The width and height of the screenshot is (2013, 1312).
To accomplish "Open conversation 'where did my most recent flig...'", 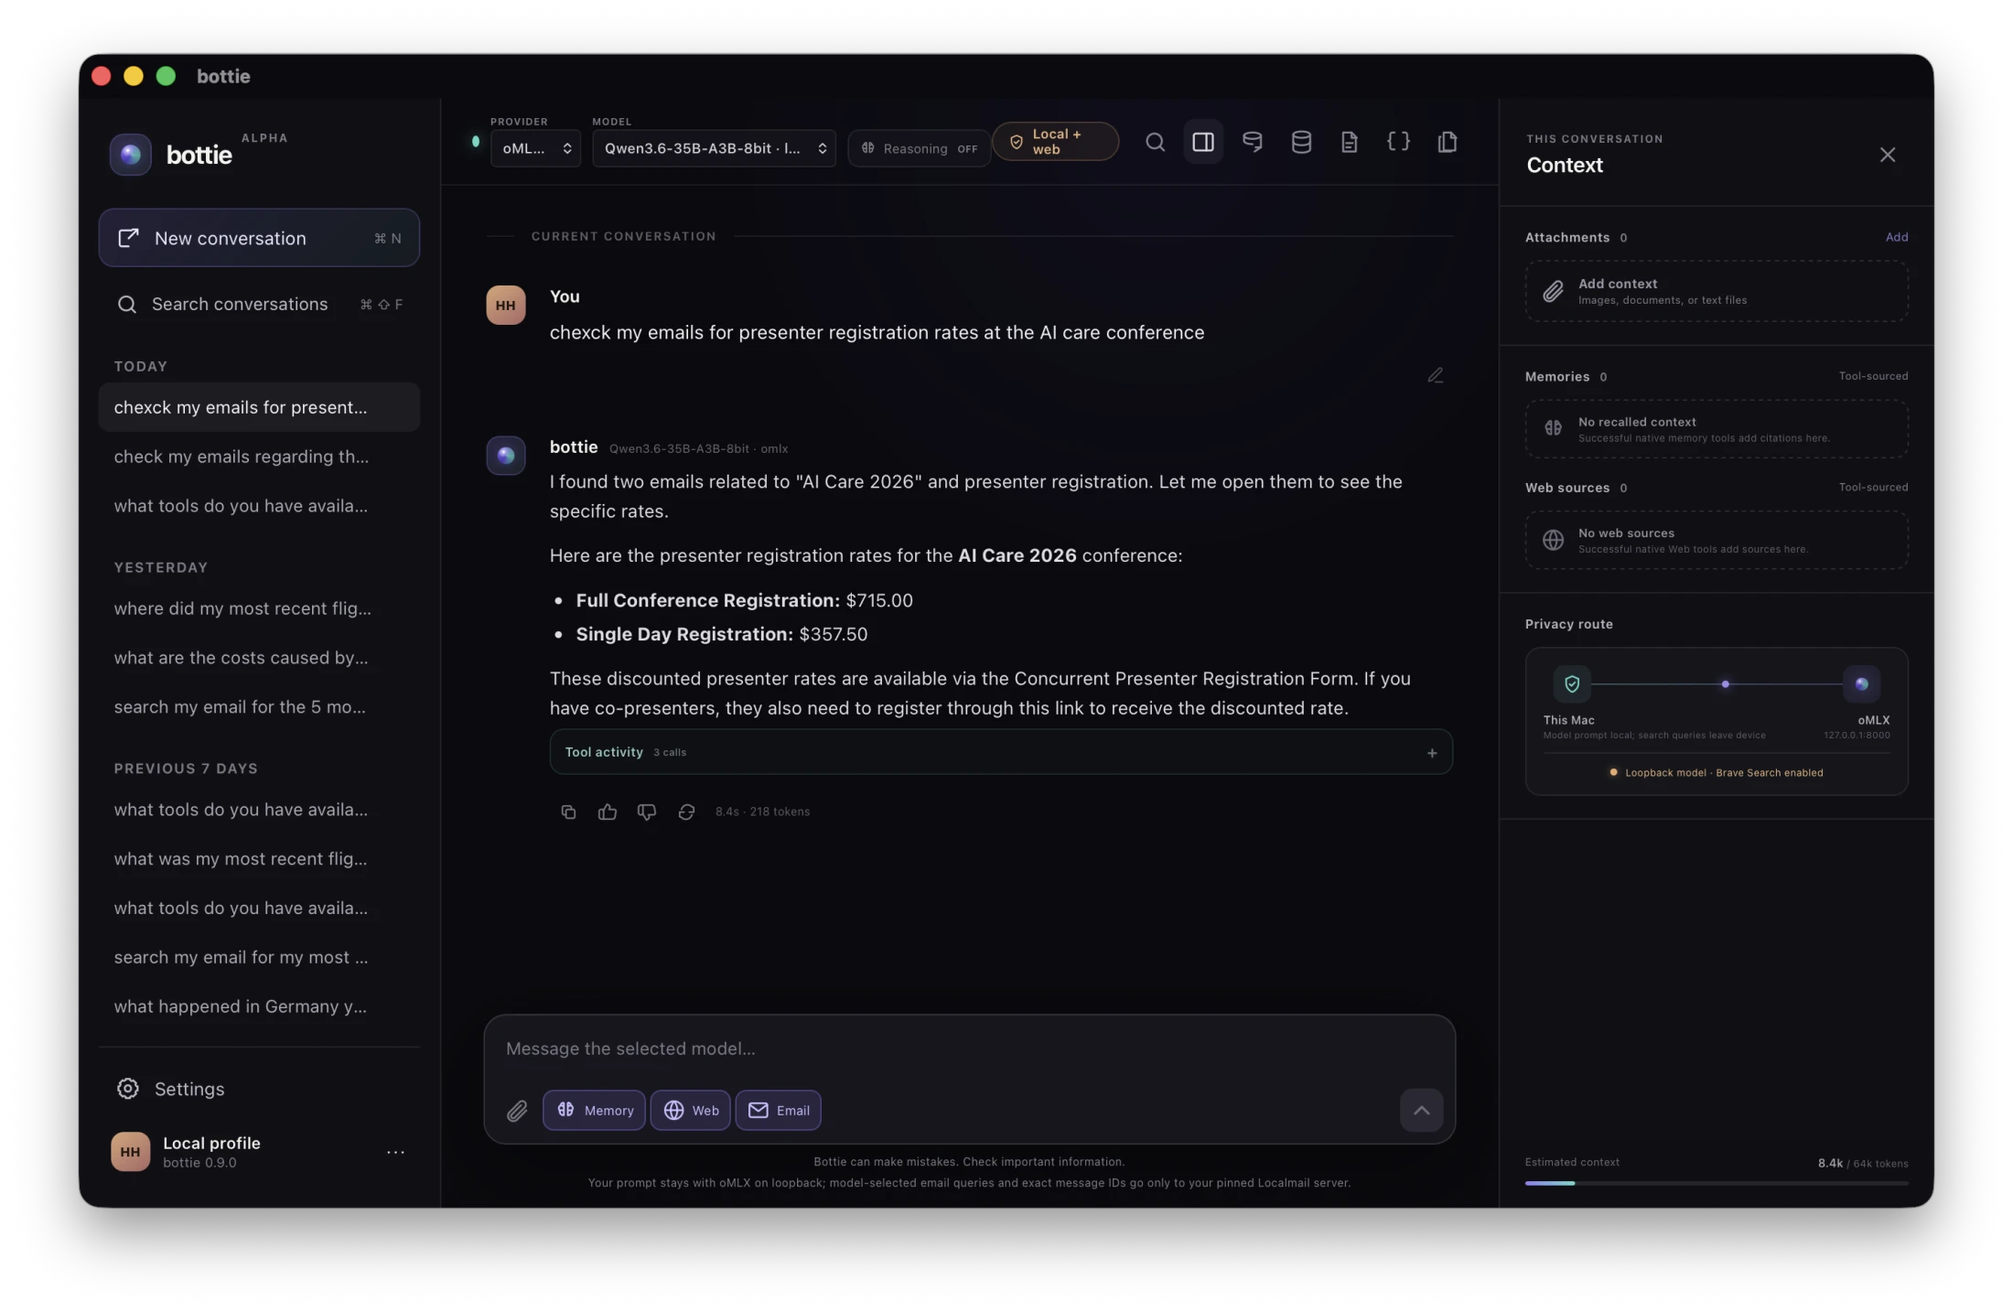I will coord(259,608).
